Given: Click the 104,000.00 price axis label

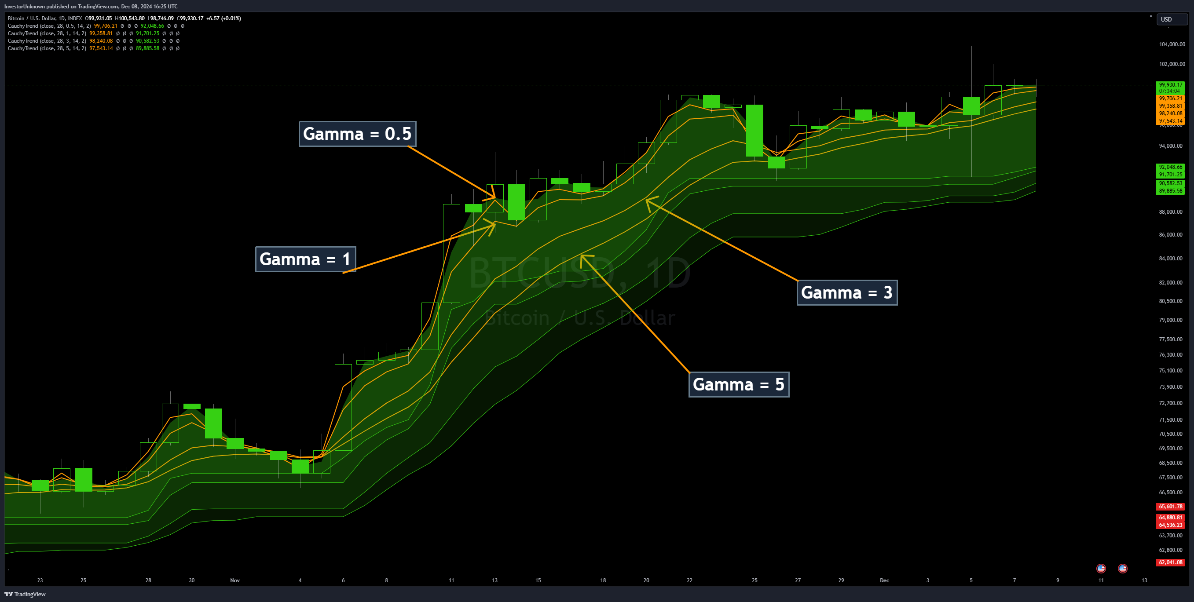Looking at the screenshot, I should click(x=1172, y=44).
